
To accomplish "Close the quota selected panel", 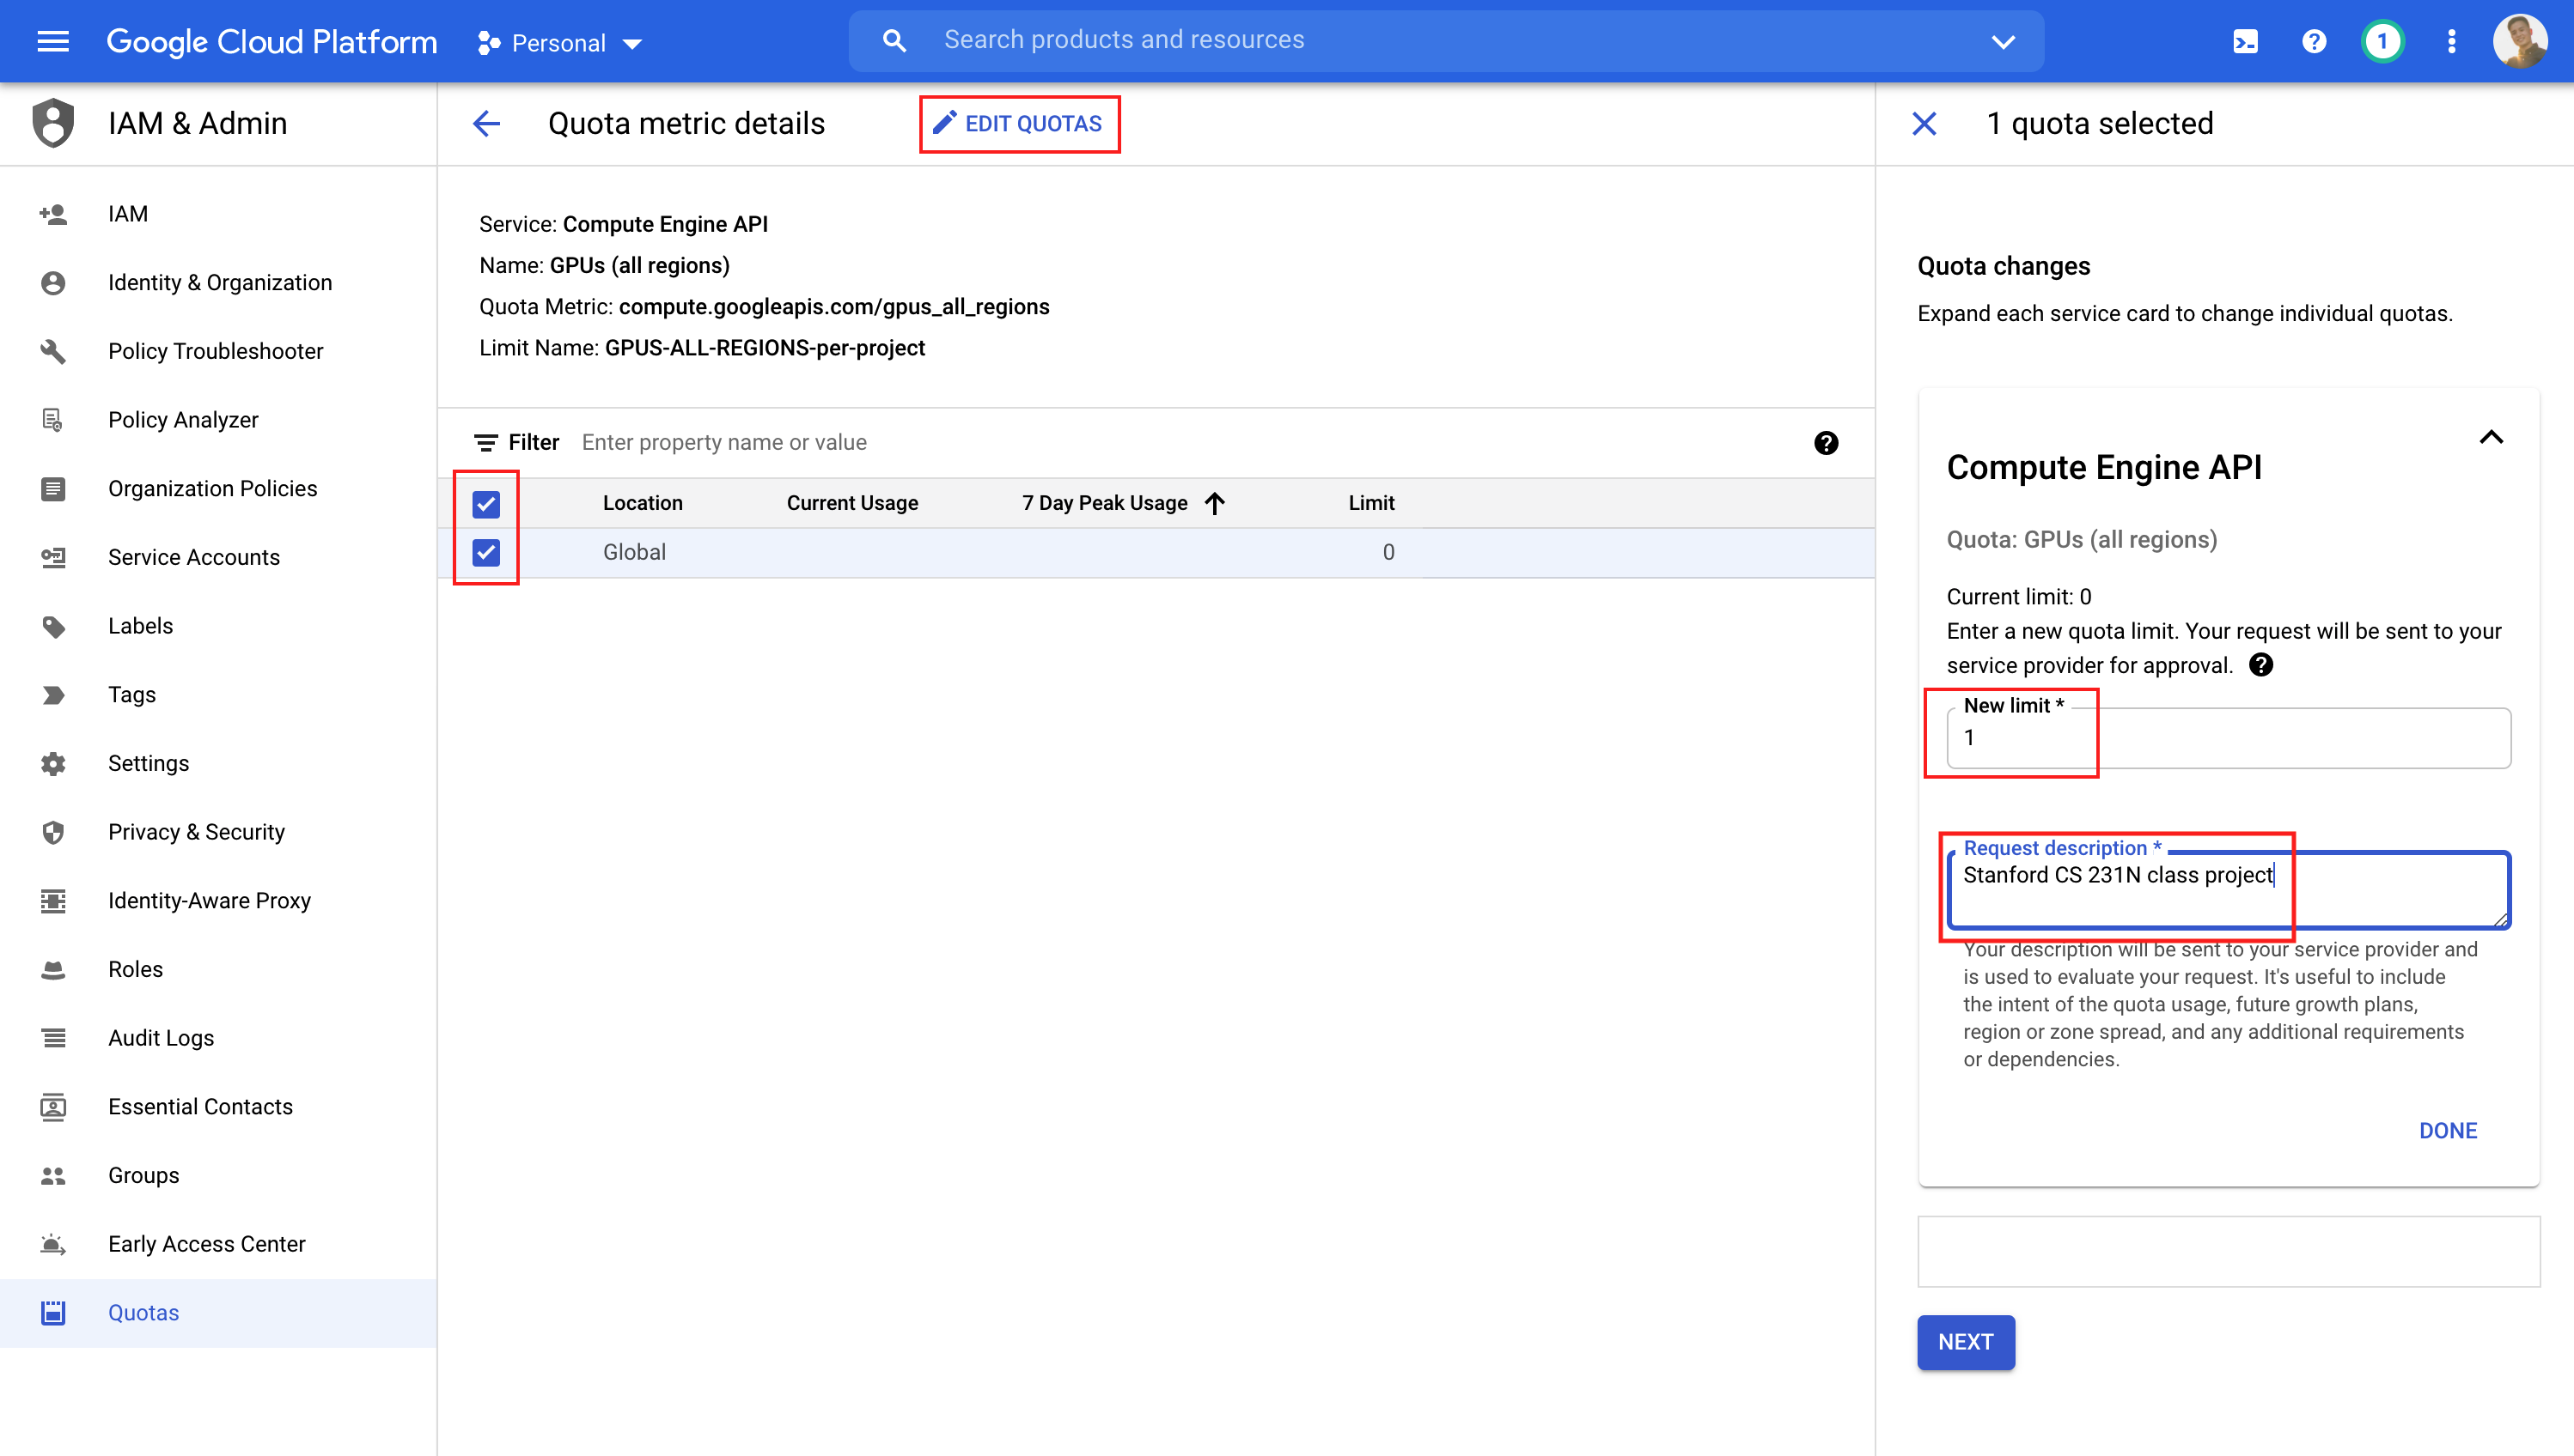I will click(1924, 123).
